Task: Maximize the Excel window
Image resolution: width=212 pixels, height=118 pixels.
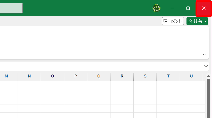Action: pos(188,8)
